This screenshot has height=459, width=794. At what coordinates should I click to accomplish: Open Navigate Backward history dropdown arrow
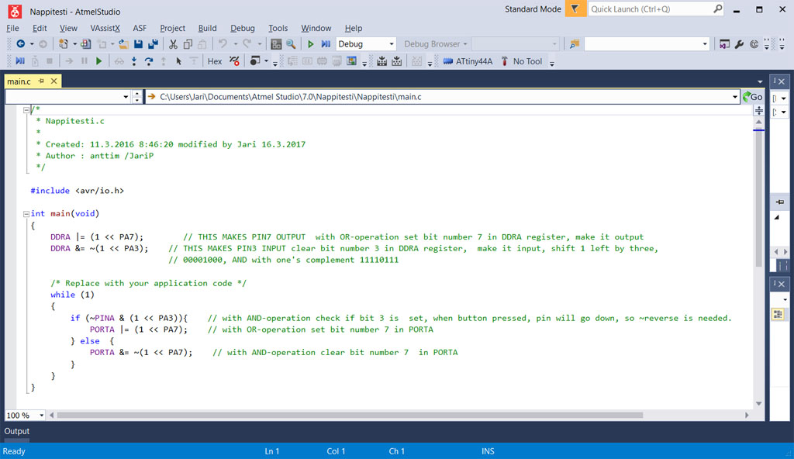pos(31,44)
